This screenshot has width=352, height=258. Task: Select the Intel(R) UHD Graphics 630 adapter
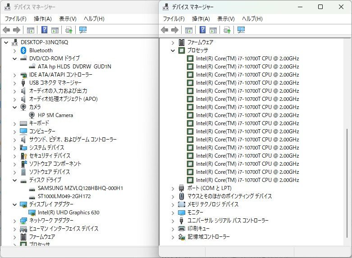pyautogui.click(x=69, y=213)
